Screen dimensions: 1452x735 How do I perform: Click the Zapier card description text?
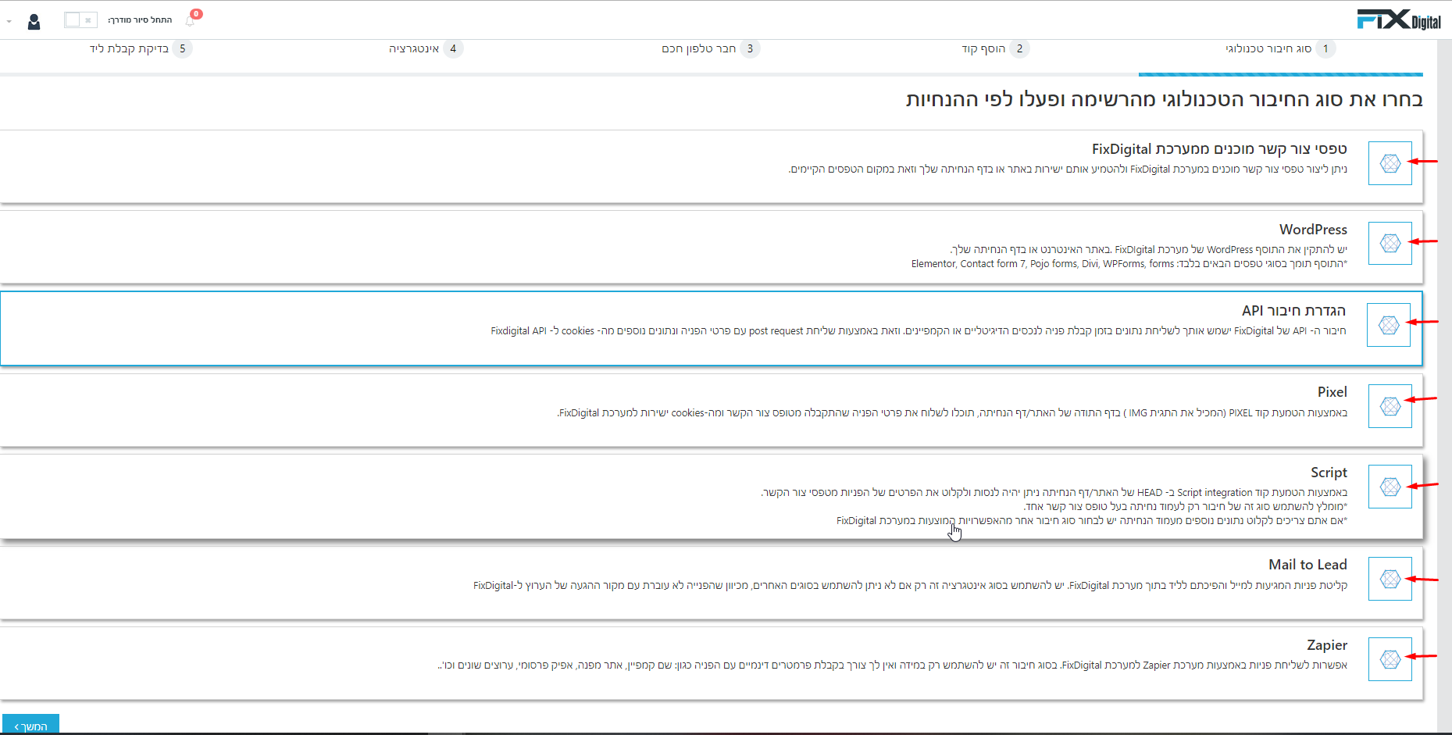[892, 665]
